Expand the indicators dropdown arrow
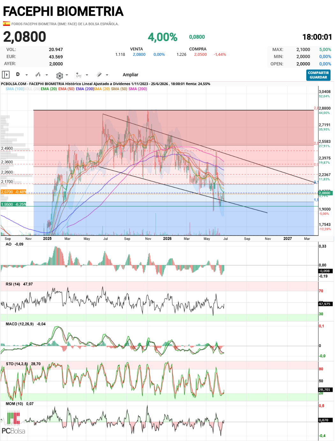335x441 pixels. [x=87, y=75]
